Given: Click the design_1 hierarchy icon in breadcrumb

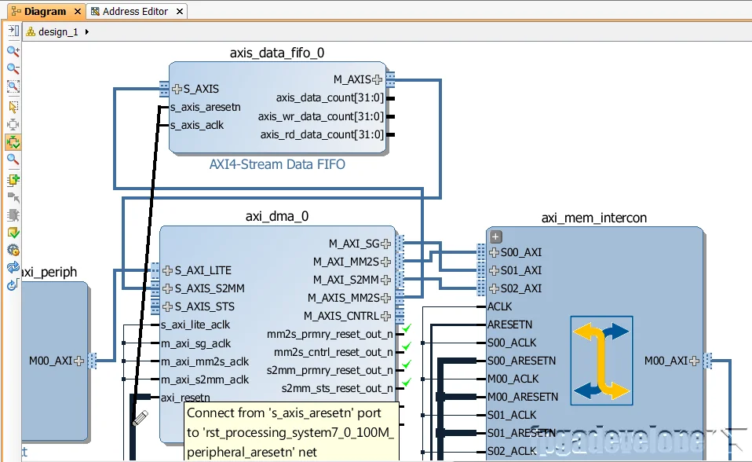Looking at the screenshot, I should point(31,31).
